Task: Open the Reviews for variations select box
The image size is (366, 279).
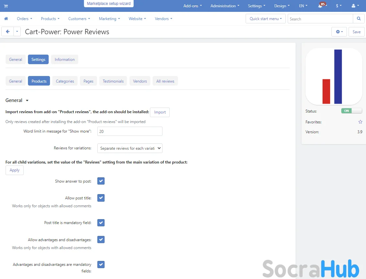Action: click(130, 148)
